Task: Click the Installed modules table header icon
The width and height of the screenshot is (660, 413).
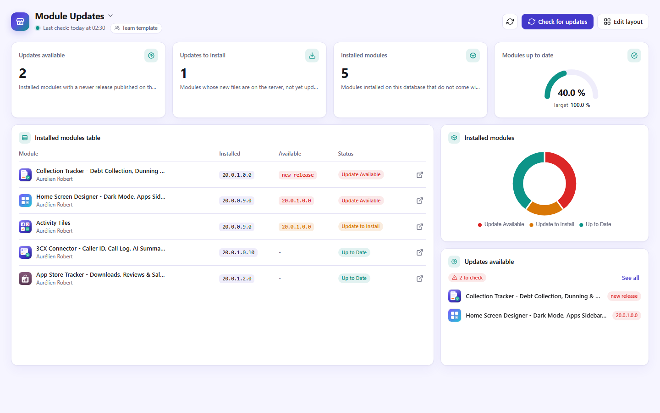Action: [25, 138]
